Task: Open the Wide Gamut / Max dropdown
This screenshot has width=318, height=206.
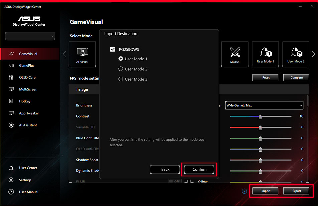Action: point(264,105)
